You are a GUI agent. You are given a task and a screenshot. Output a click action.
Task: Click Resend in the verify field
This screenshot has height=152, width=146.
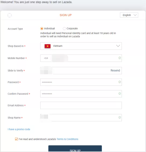(115, 70)
